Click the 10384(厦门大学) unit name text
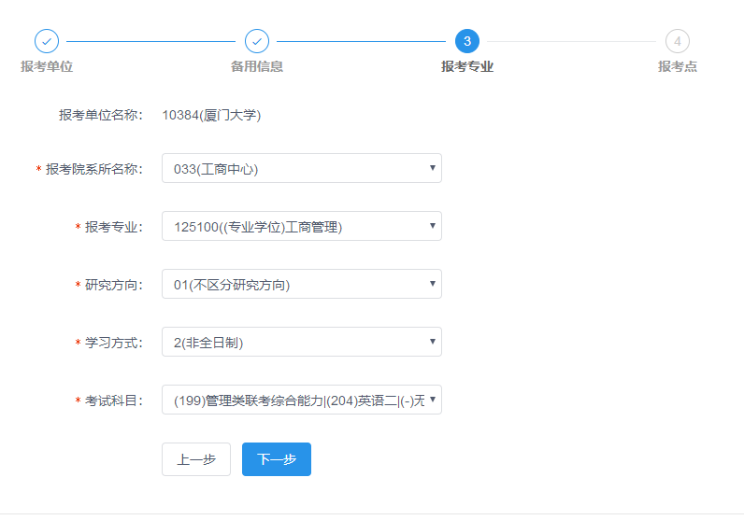744x520 pixels. (x=211, y=116)
